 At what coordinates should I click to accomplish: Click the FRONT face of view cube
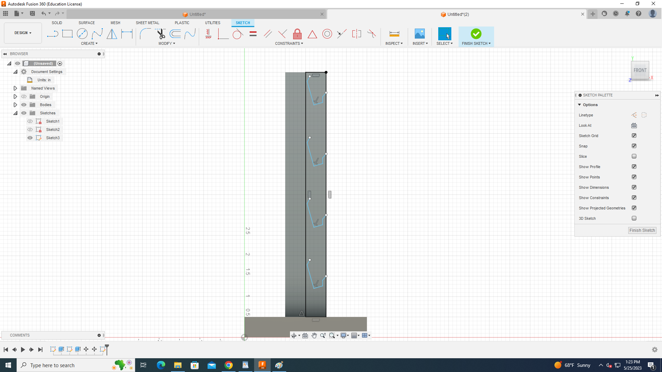pos(640,70)
